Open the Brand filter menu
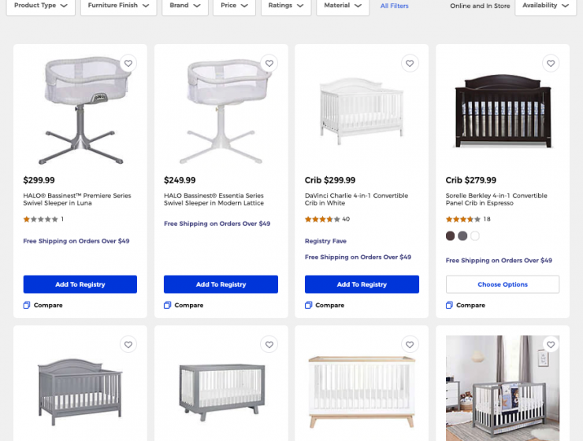The image size is (583, 441). pos(185,6)
